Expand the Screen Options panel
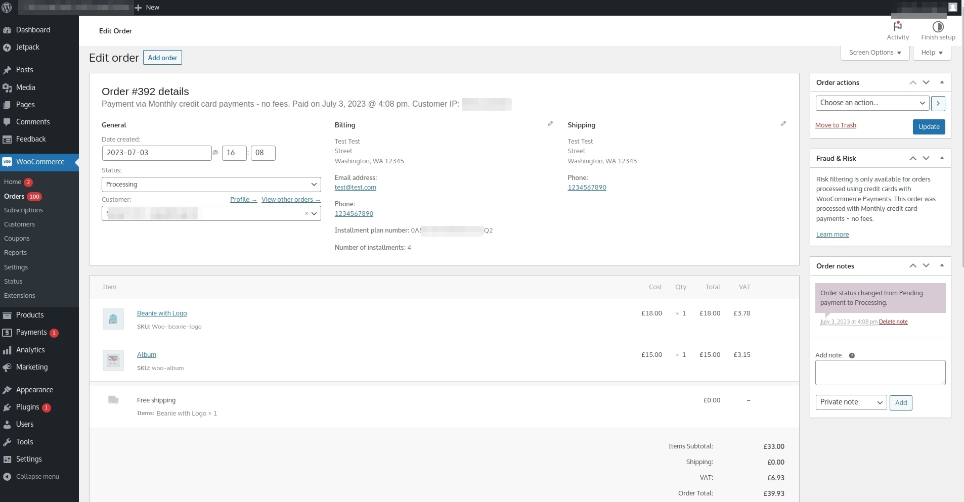 point(875,53)
